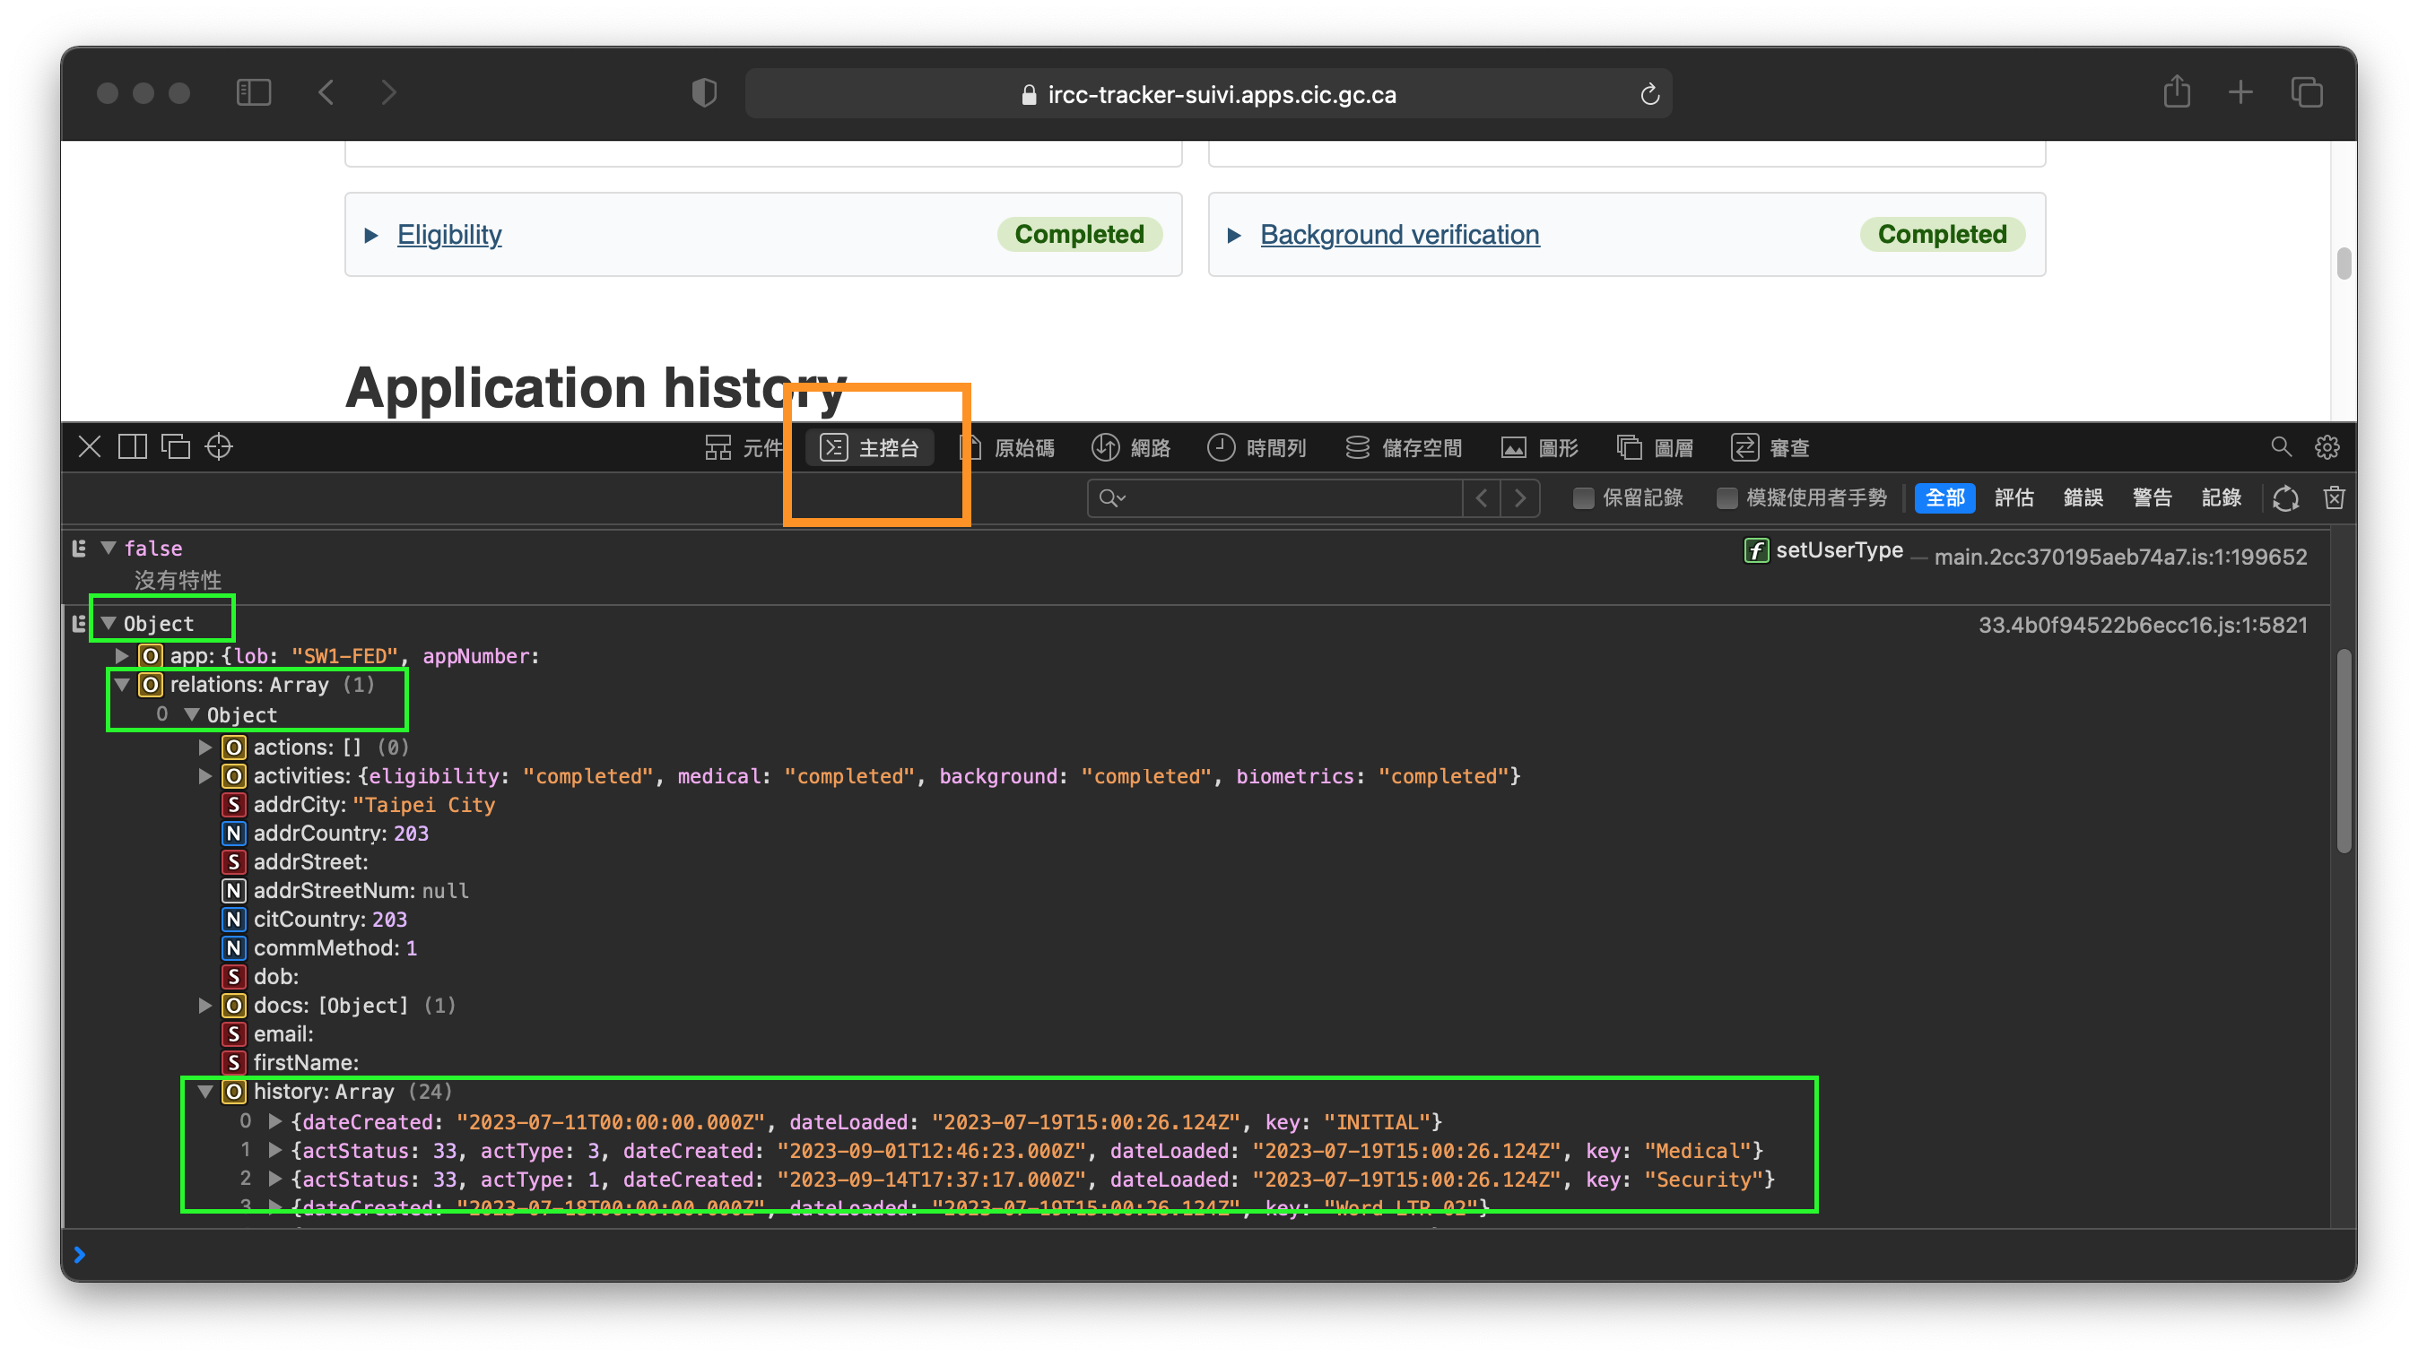This screenshot has height=1357, width=2418.
Task: Expand the activities object row
Action: pyautogui.click(x=204, y=775)
